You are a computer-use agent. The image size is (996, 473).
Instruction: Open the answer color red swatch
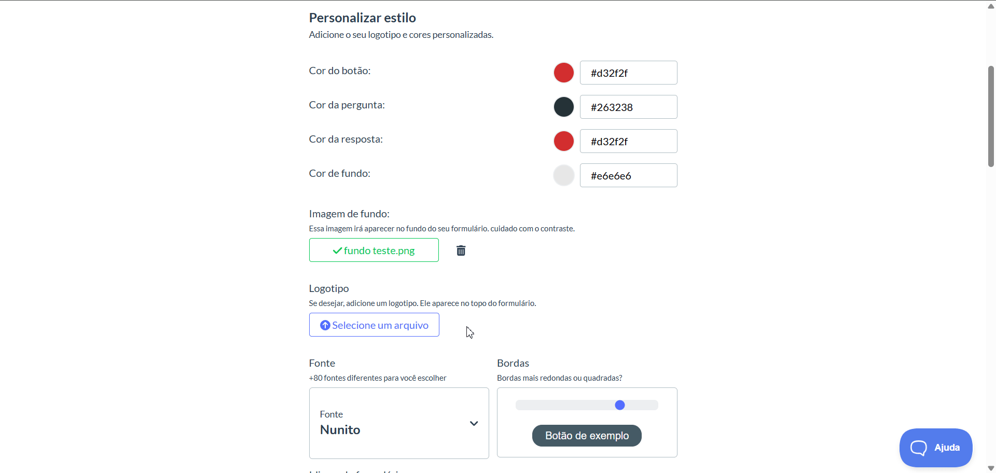pos(563,141)
